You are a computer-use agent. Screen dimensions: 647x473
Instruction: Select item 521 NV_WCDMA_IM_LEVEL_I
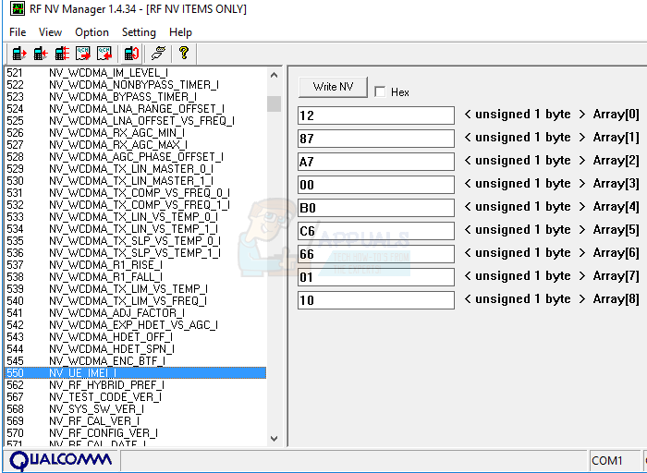(135, 73)
